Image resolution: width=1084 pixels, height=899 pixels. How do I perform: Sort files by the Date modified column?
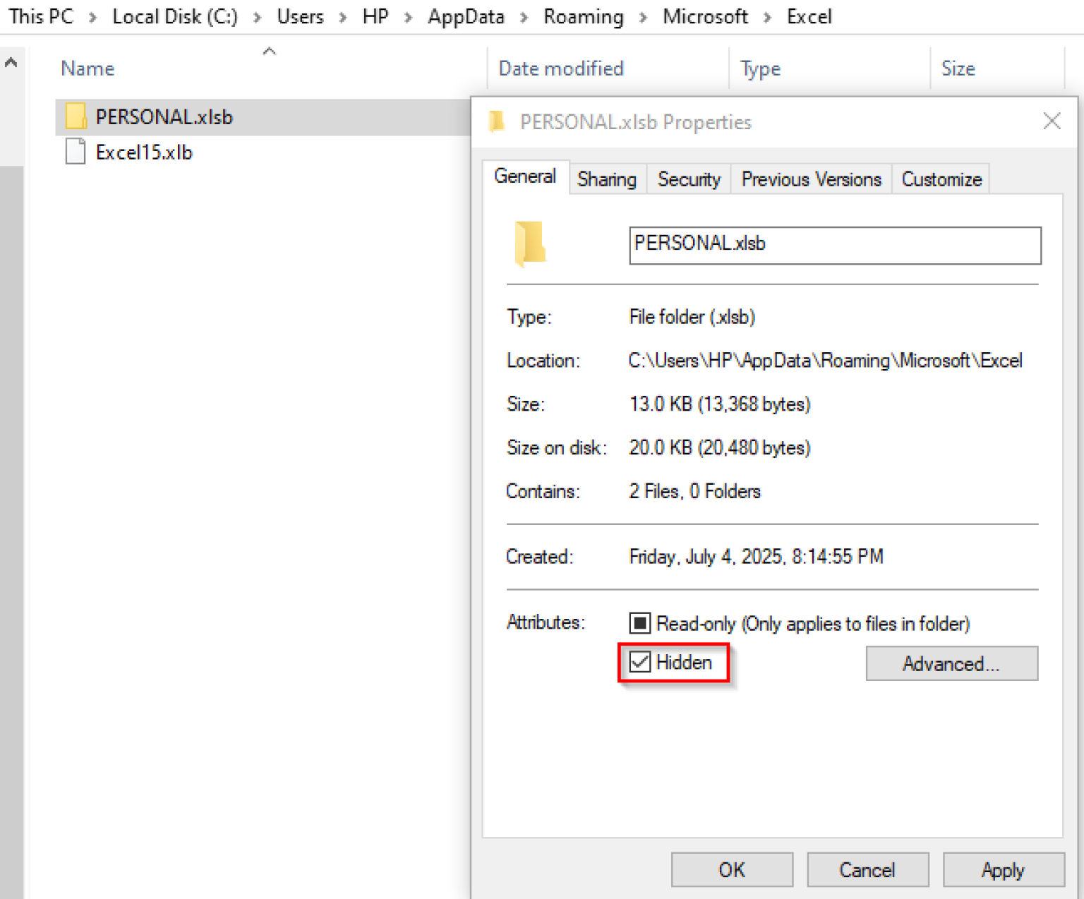(x=560, y=68)
